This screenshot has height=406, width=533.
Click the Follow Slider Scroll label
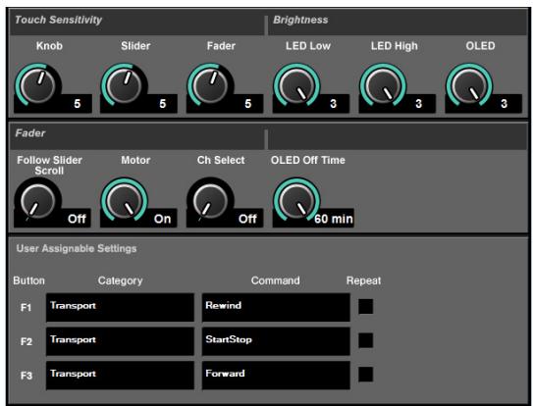pos(50,166)
